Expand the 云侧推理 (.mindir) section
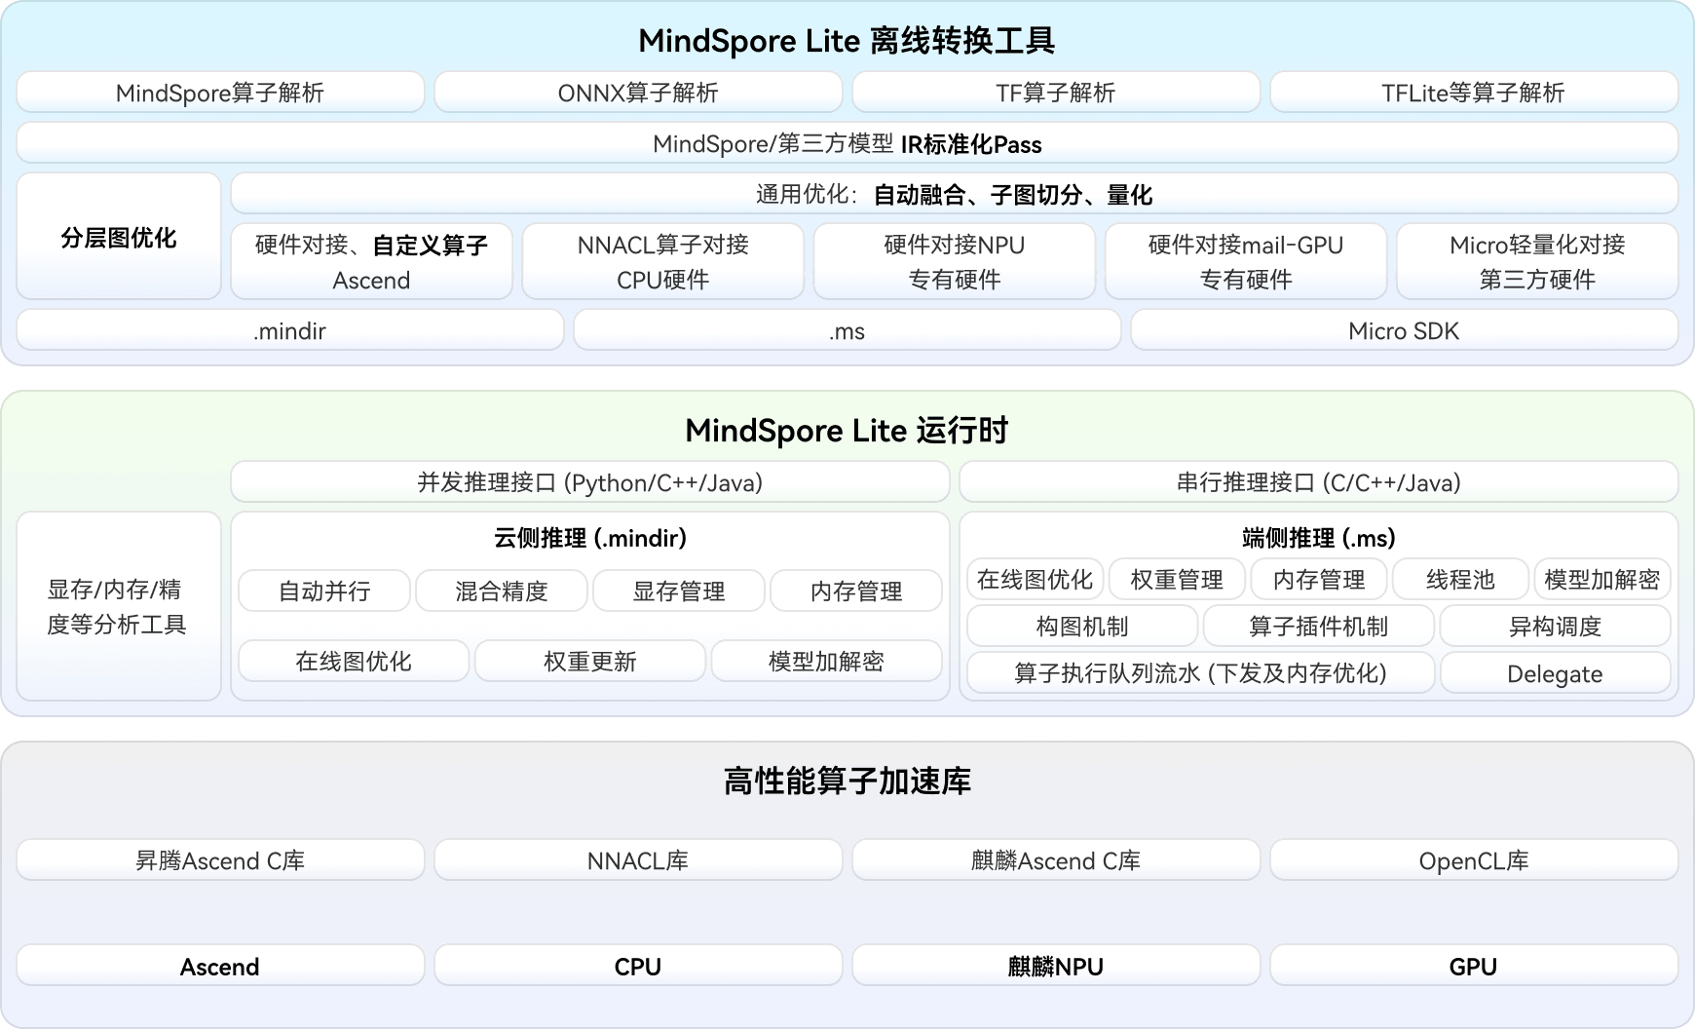Viewport: 1695px width, 1029px height. point(589,537)
